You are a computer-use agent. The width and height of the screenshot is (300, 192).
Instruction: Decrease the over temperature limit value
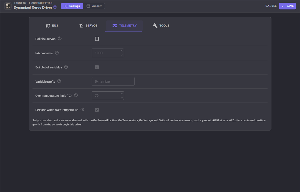pos(122,98)
